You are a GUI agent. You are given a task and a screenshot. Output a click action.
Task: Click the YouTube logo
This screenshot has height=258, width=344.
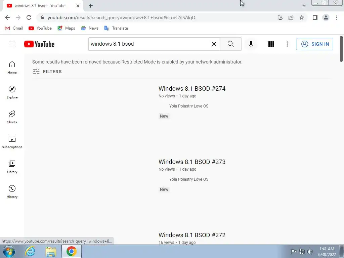pos(39,44)
